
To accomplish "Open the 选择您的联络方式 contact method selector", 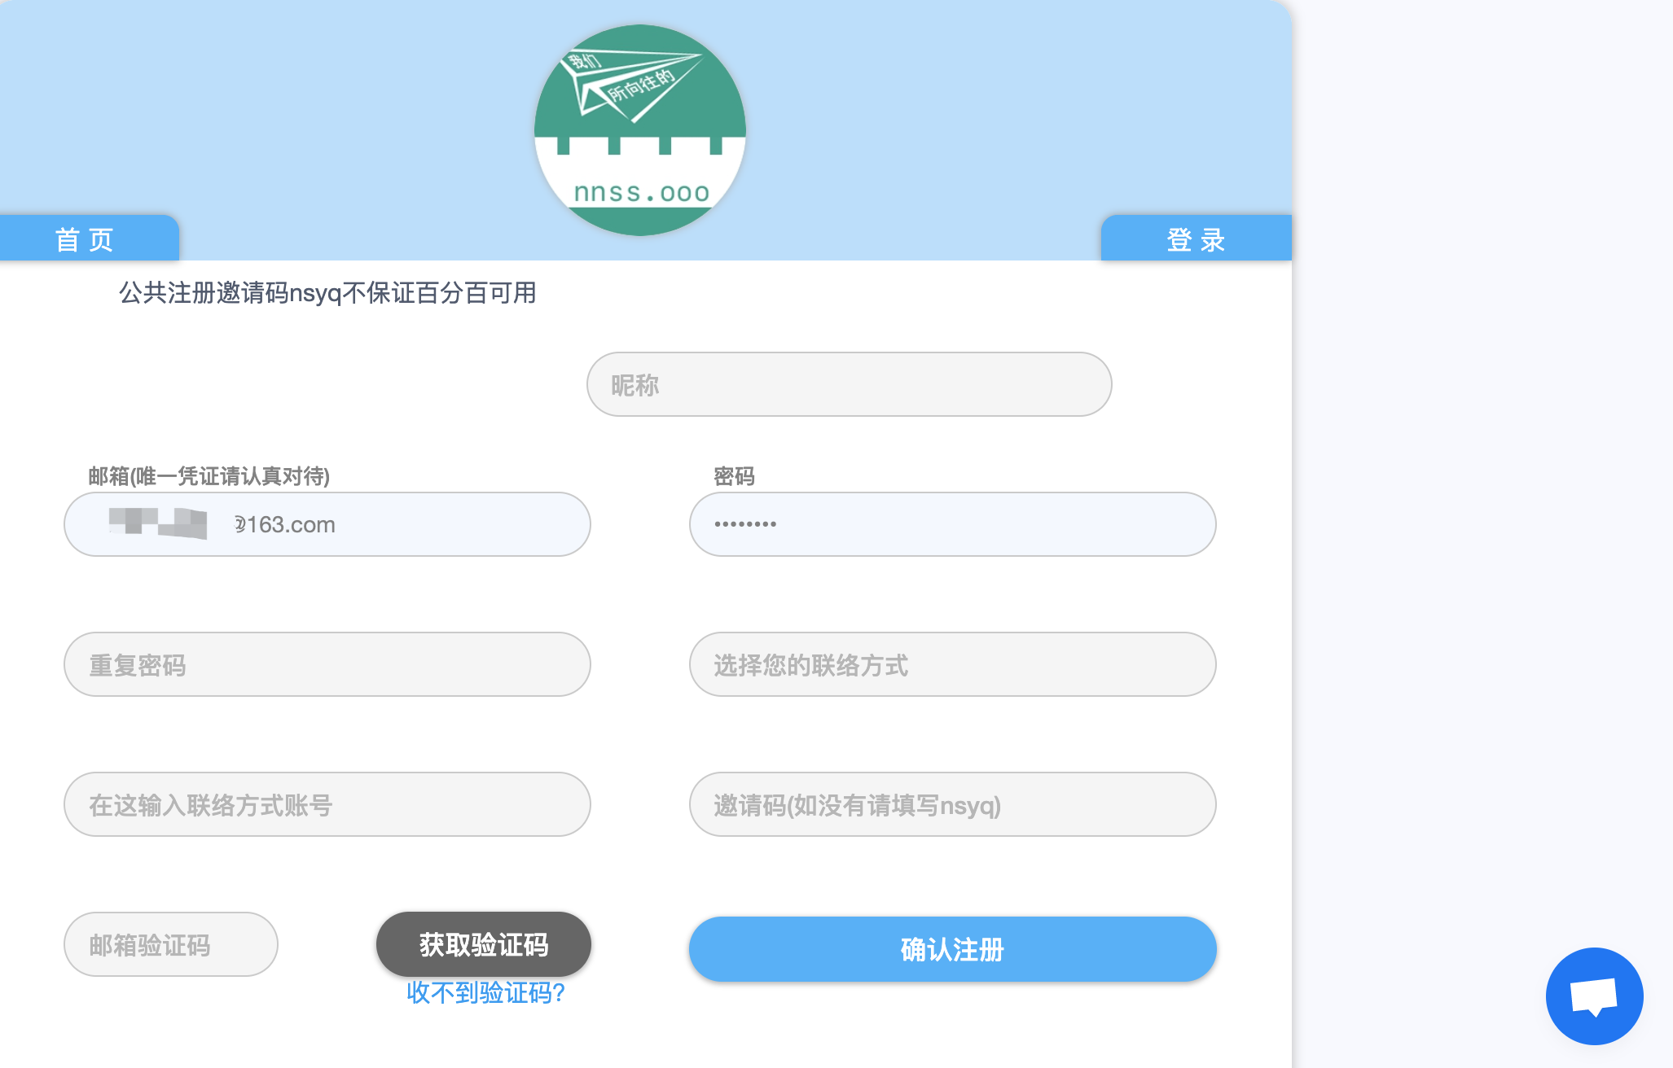I will point(952,664).
